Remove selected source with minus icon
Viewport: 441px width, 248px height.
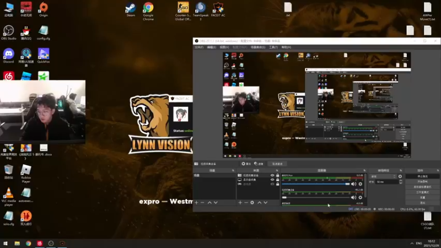click(246, 202)
